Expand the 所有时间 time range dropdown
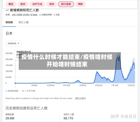Screen dimensions: 140x122 13,43
